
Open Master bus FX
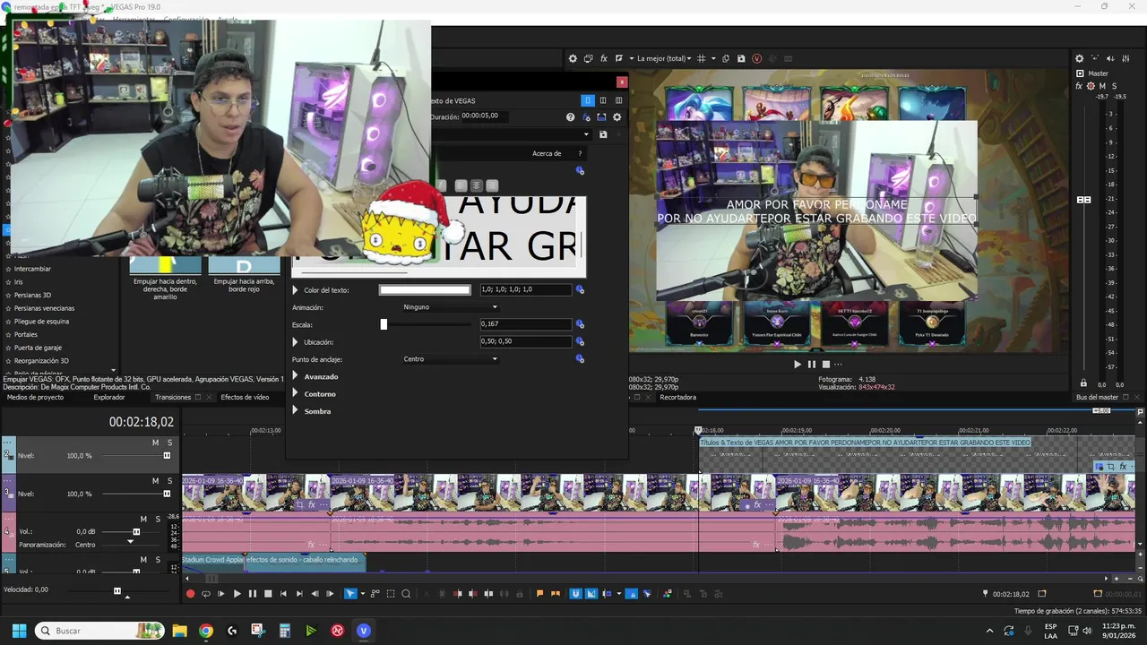1079,86
